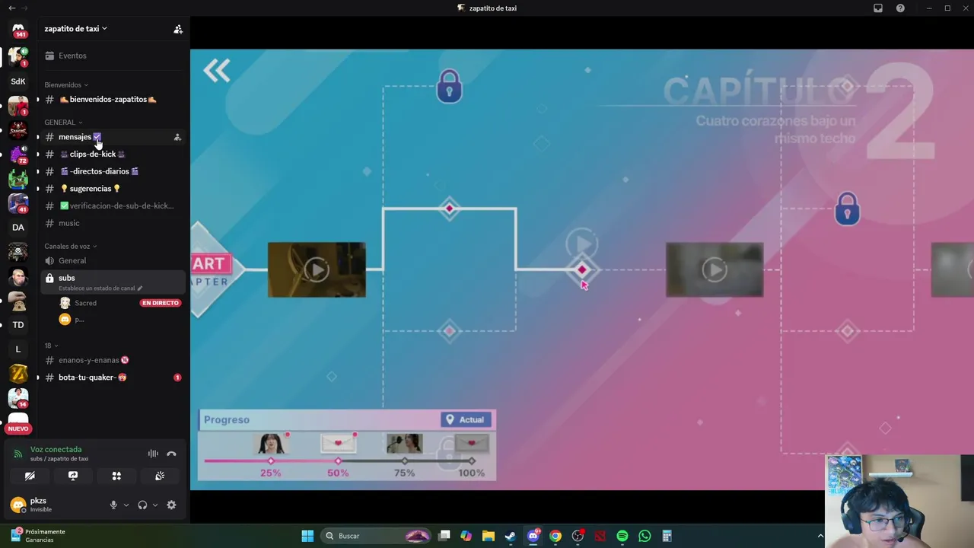
Task: Play the blurred locked video thumbnail
Action: pyautogui.click(x=715, y=269)
